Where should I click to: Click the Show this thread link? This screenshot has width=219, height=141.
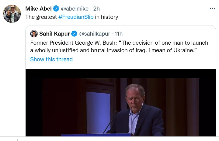(51, 59)
